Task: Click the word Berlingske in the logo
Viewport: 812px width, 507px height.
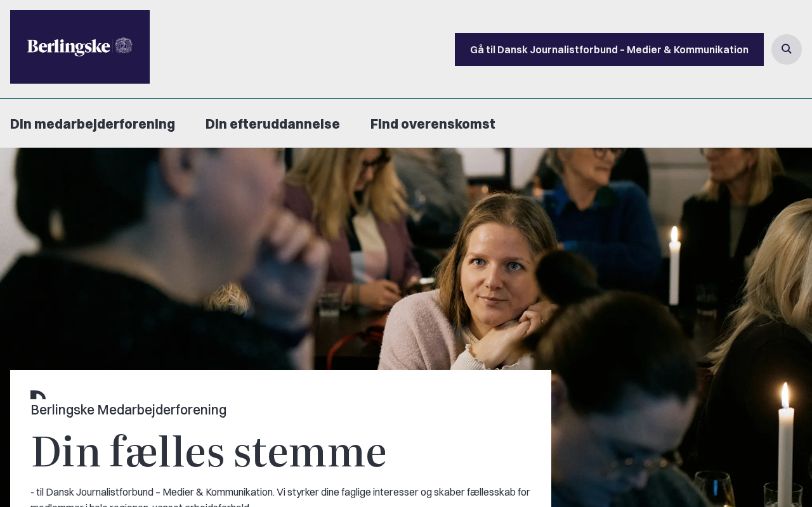Action: pos(69,47)
